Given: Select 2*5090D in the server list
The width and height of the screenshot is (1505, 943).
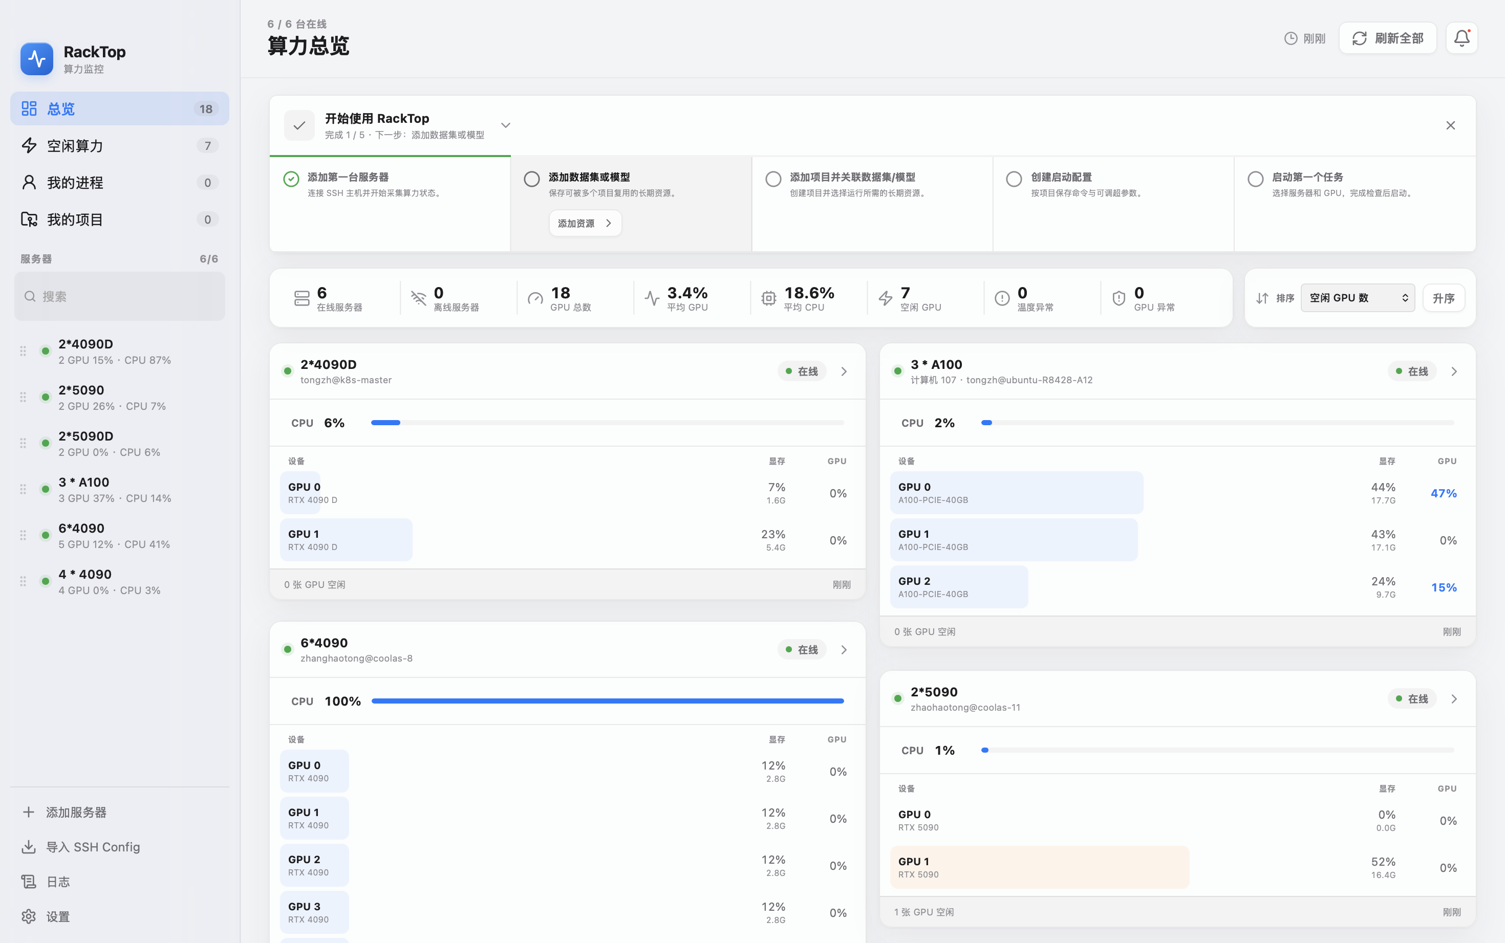Looking at the screenshot, I should (120, 443).
